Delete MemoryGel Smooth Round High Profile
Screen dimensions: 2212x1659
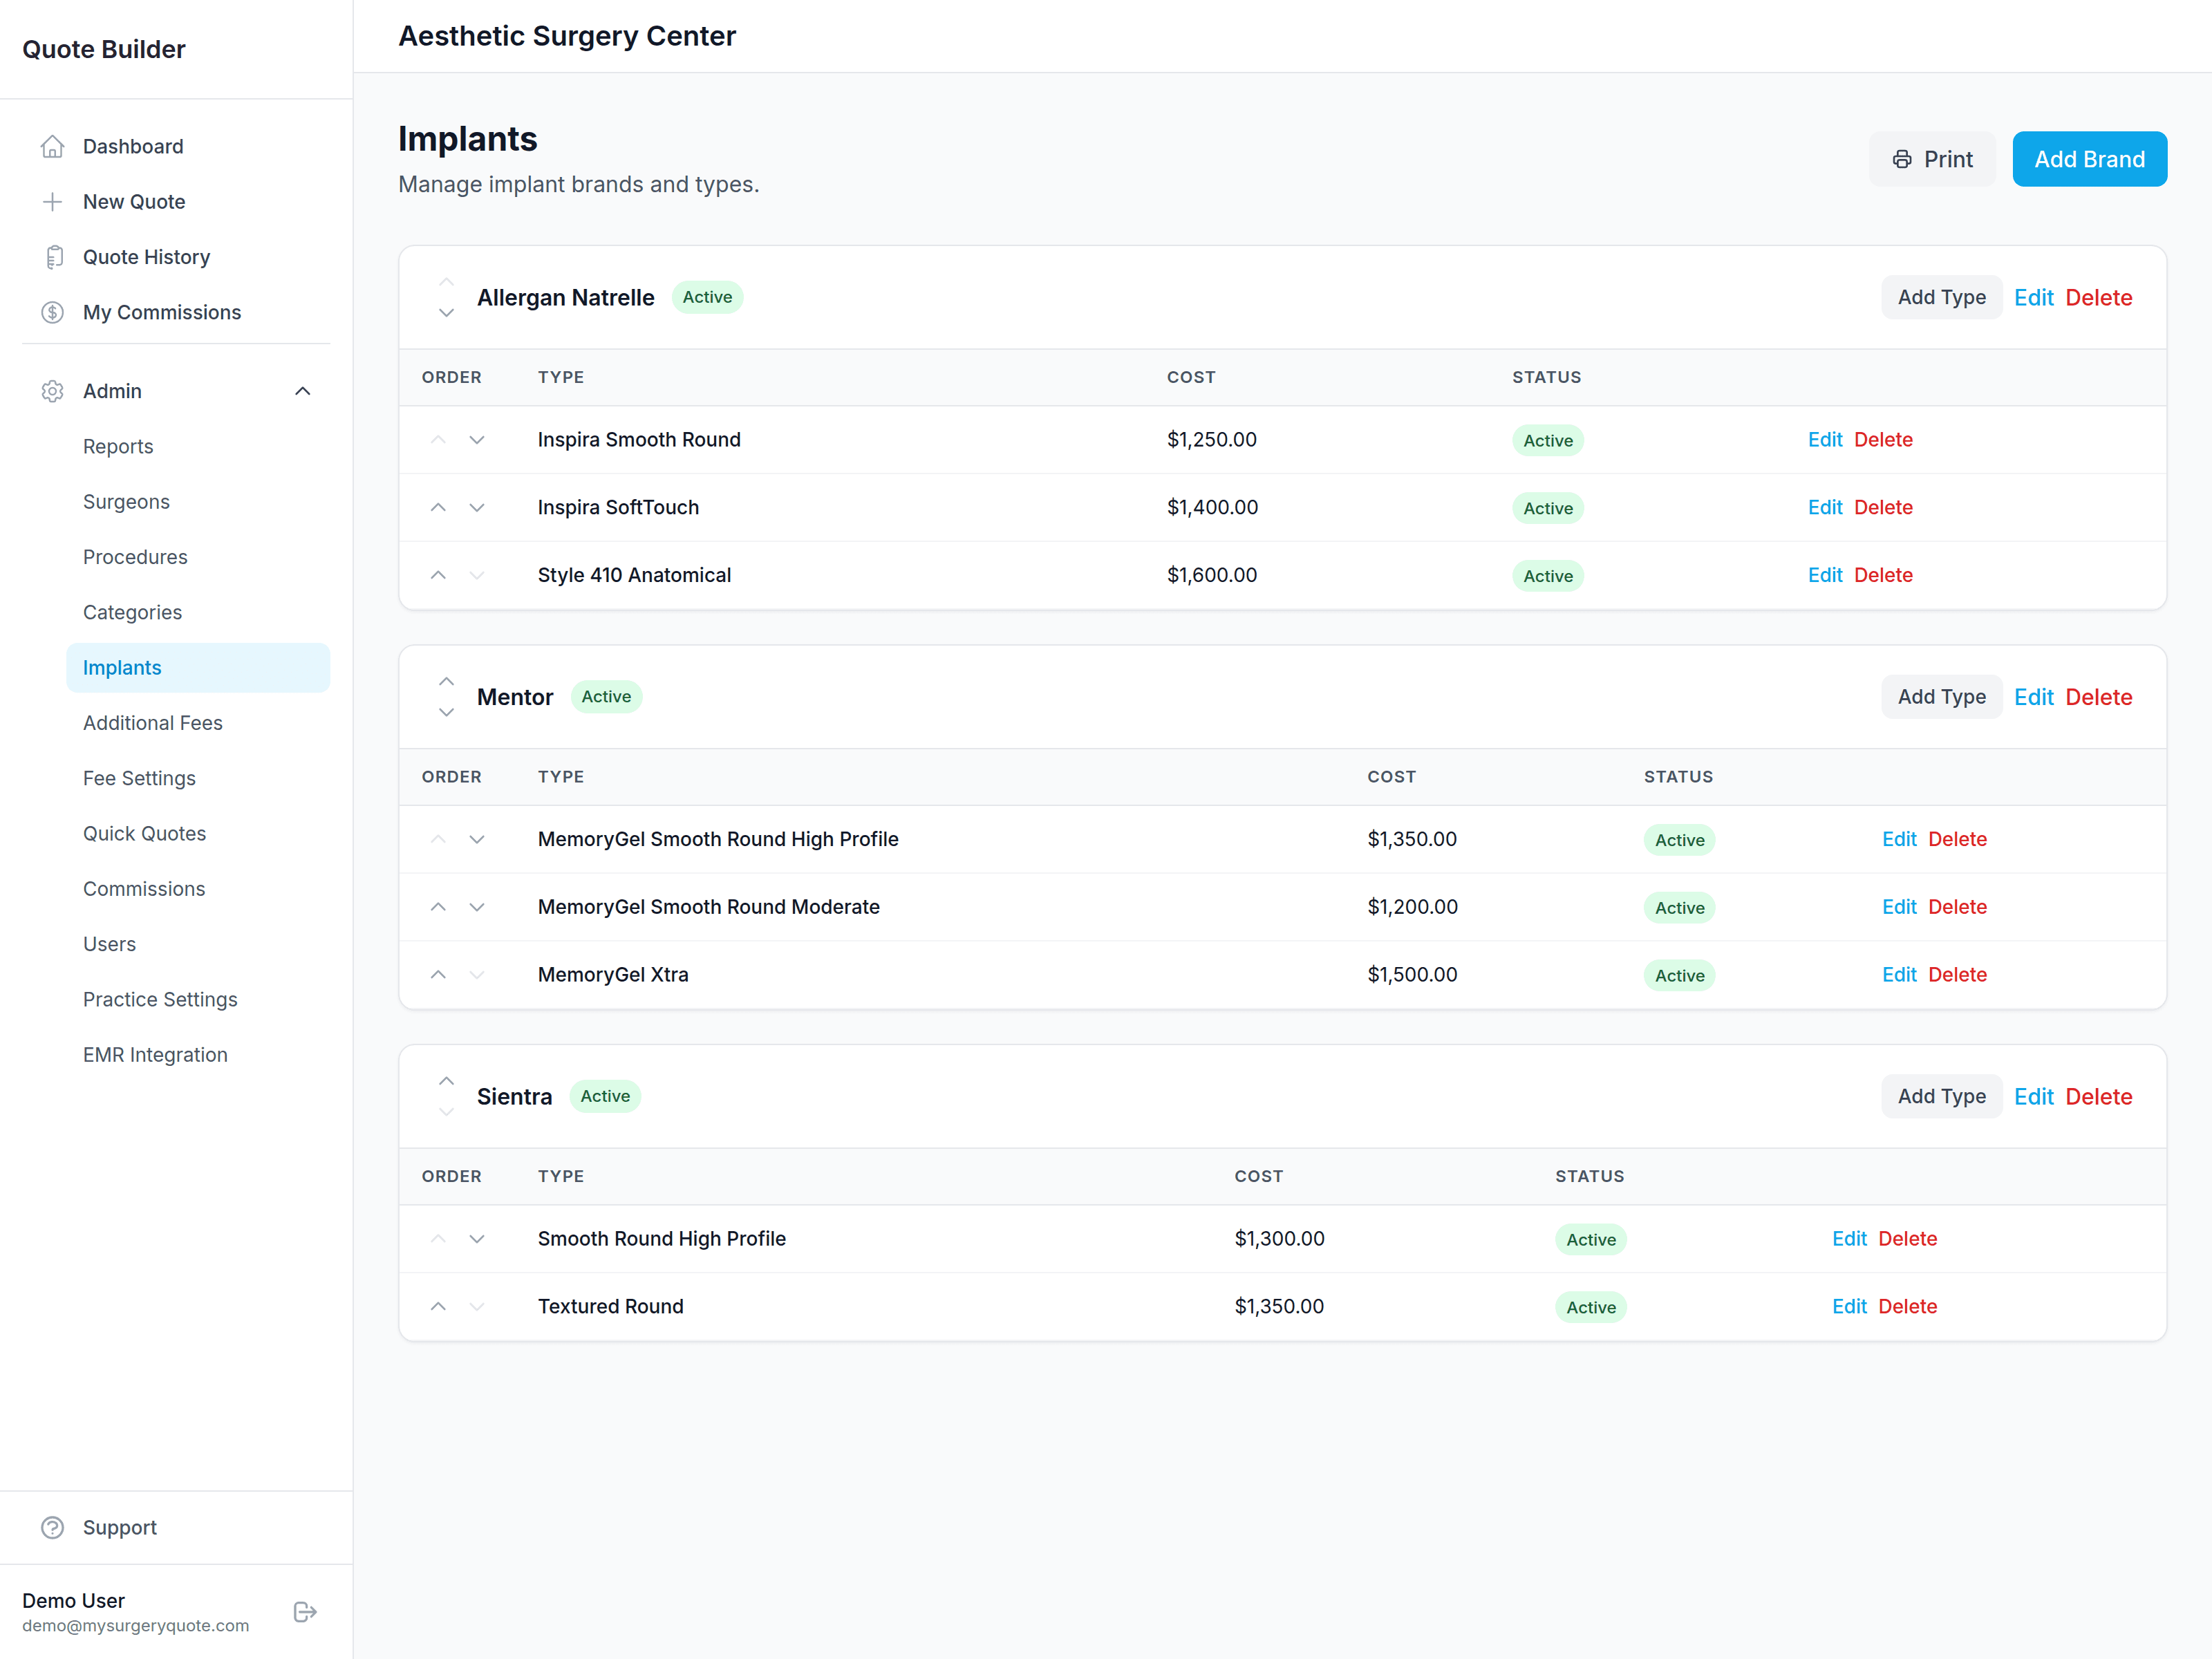(1957, 840)
